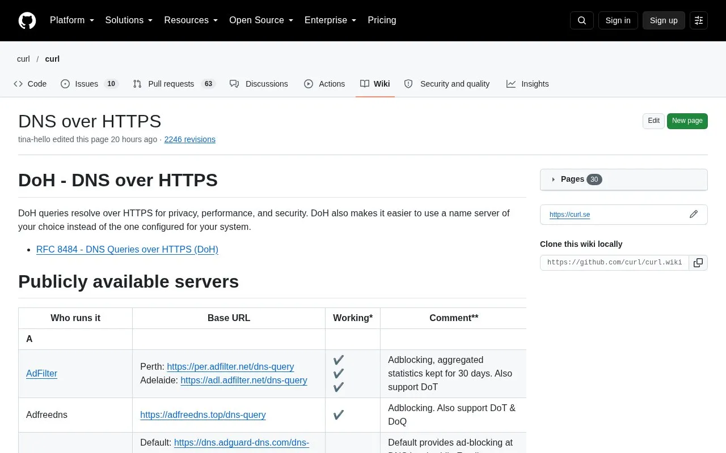Image resolution: width=726 pixels, height=453 pixels.
Task: Switch to the Code tab
Action: click(30, 84)
